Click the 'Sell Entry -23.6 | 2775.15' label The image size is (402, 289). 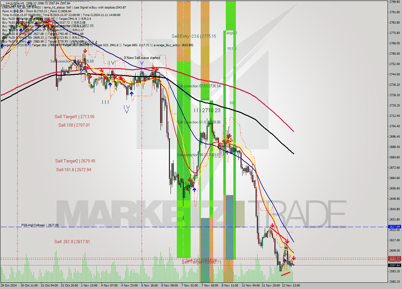click(194, 36)
